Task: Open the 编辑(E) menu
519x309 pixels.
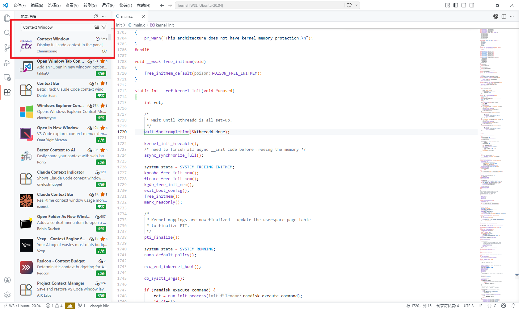Action: [x=37, y=5]
